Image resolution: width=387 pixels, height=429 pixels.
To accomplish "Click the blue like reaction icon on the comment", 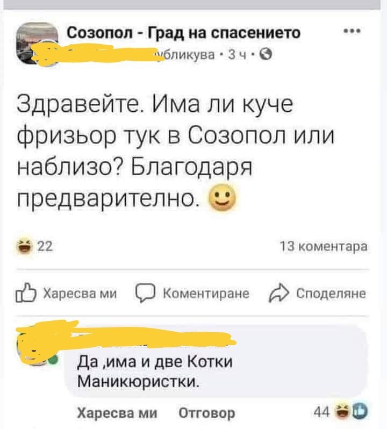I will tap(359, 411).
